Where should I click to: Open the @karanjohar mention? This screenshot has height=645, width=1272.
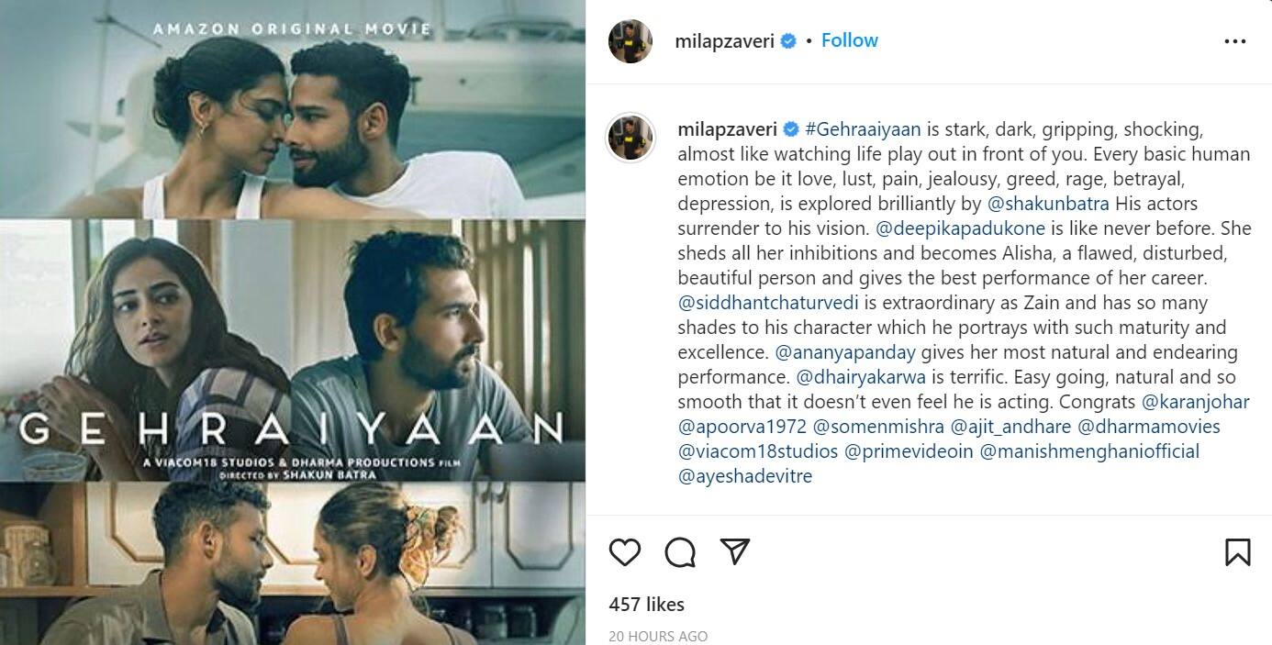coord(1195,402)
